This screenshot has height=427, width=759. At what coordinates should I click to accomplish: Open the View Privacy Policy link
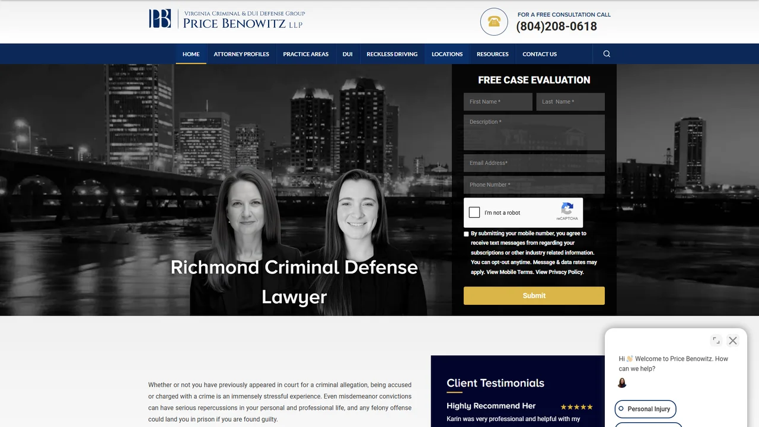click(x=560, y=272)
